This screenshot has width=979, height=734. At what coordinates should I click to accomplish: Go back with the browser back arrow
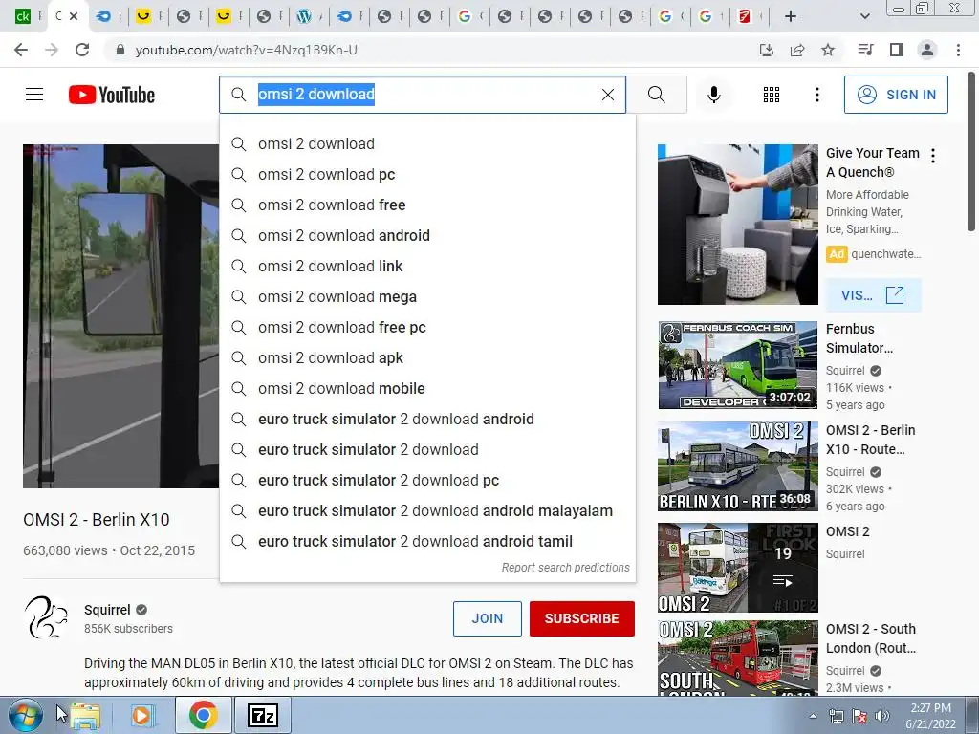pyautogui.click(x=21, y=50)
